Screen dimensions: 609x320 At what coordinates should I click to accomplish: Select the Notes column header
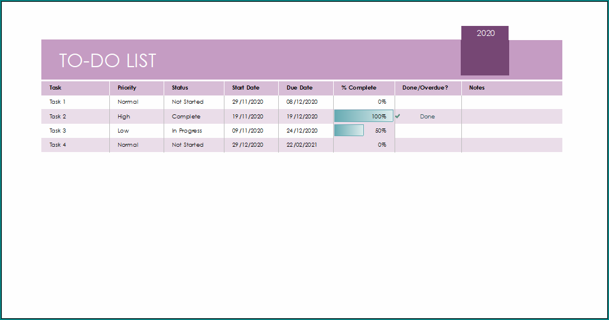477,88
